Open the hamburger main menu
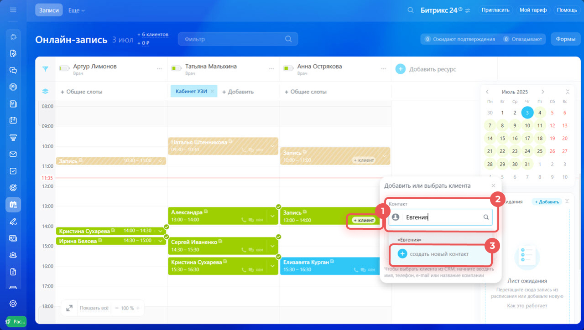 click(x=13, y=10)
